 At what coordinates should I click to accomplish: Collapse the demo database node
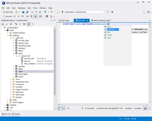click(x=5, y=30)
